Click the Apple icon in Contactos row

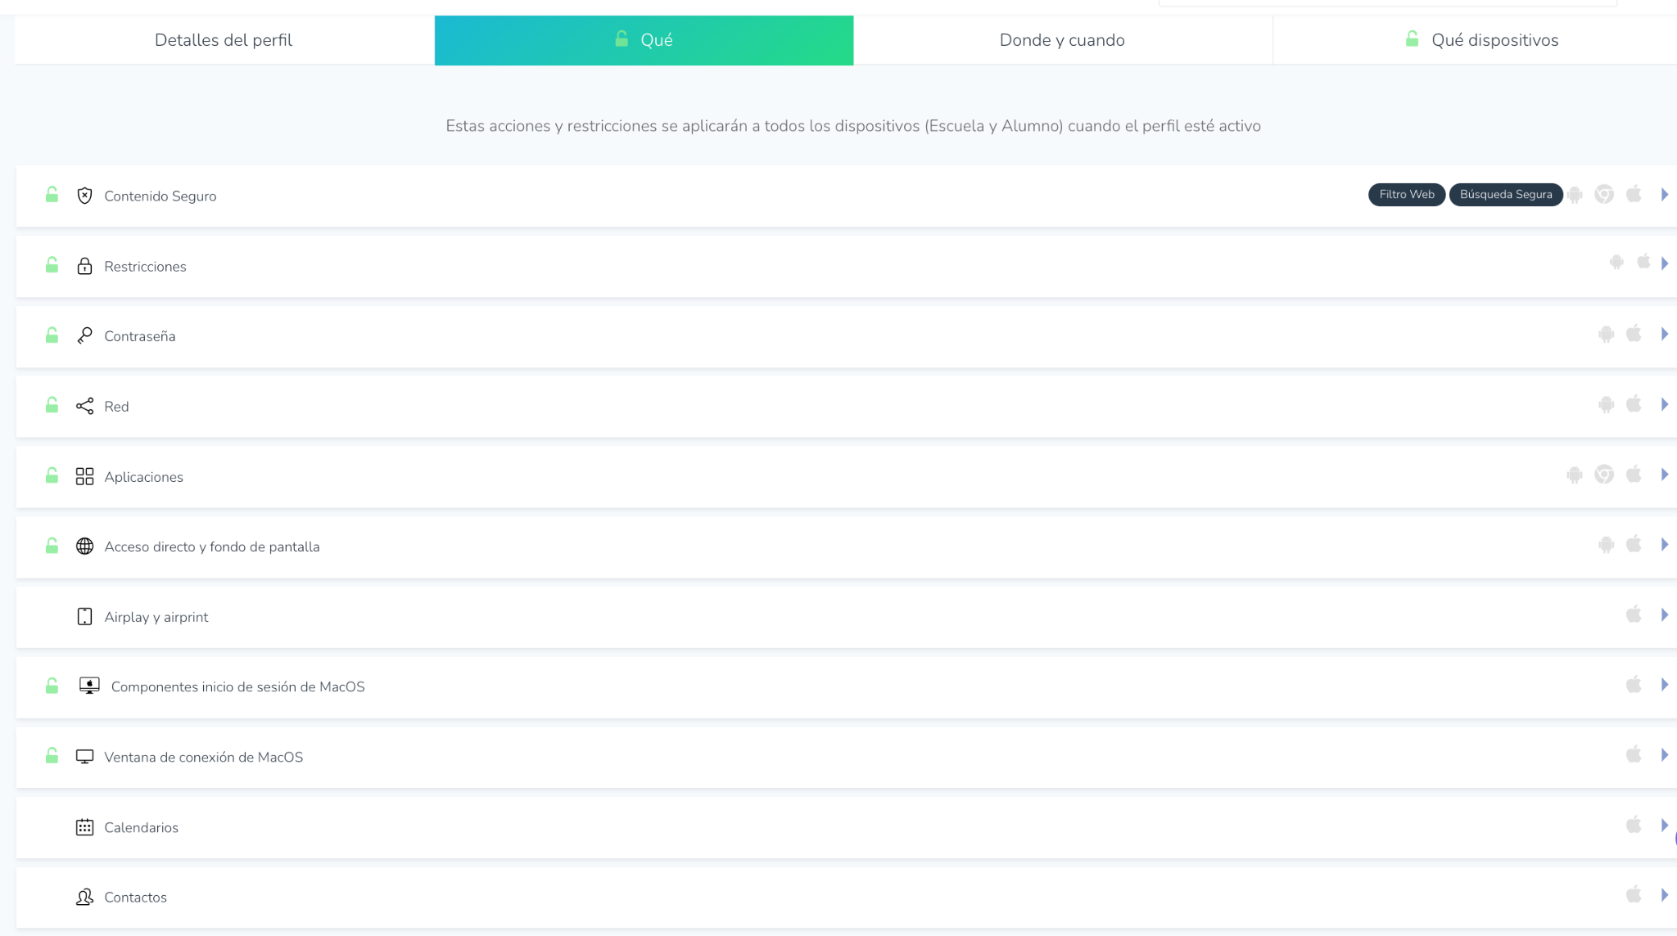1634,894
